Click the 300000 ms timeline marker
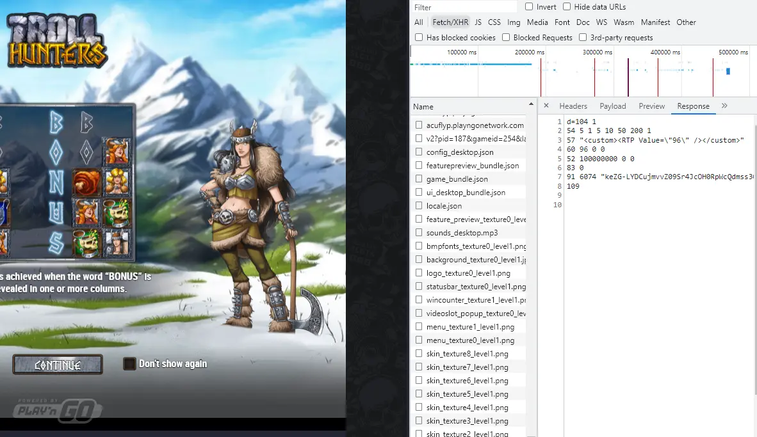Image resolution: width=757 pixels, height=437 pixels. point(597,52)
